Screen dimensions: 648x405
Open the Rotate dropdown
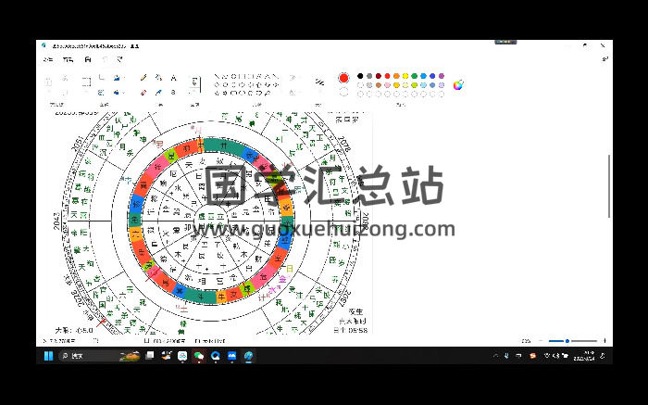(118, 77)
